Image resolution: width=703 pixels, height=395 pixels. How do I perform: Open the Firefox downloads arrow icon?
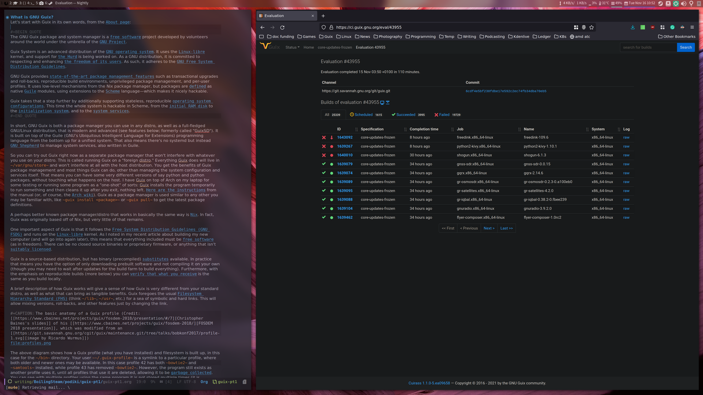pyautogui.click(x=633, y=27)
